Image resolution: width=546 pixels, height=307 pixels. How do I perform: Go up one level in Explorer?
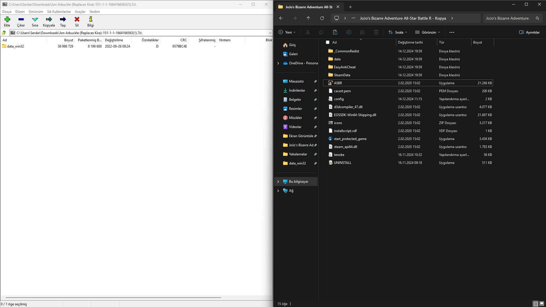308,18
